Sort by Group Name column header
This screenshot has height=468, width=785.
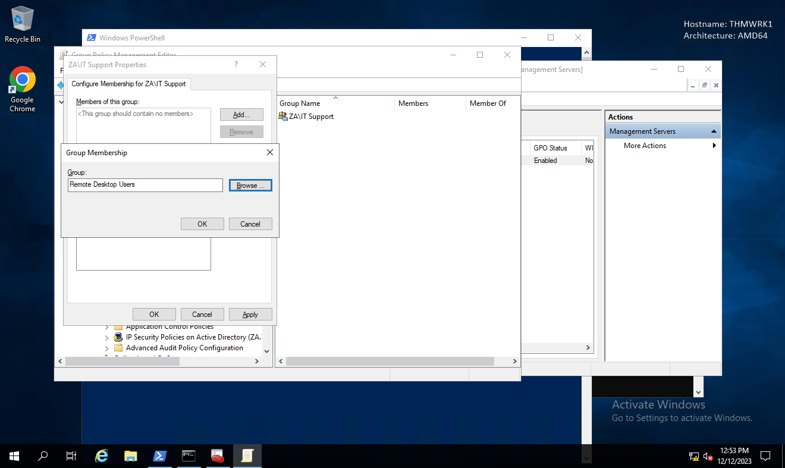(335, 103)
